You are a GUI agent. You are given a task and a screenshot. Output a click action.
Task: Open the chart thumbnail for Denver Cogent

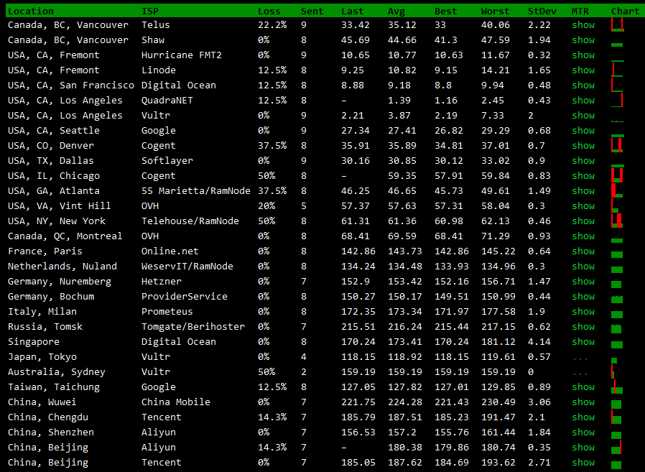click(617, 145)
